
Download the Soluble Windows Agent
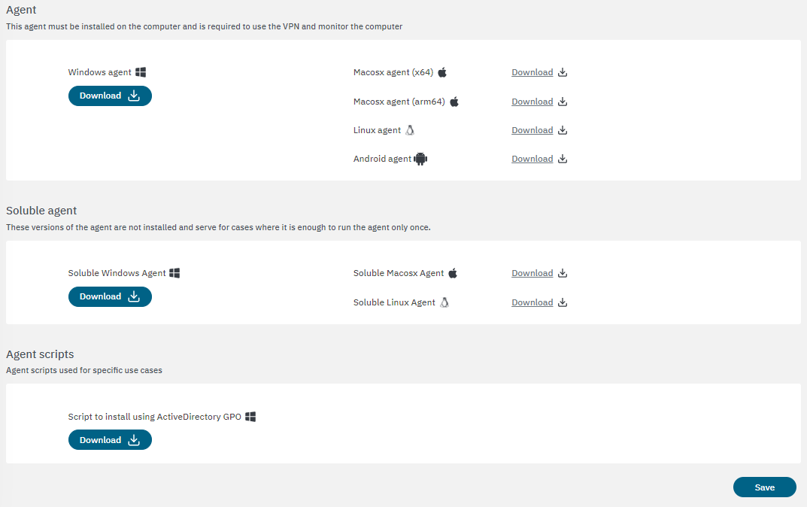pyautogui.click(x=110, y=296)
